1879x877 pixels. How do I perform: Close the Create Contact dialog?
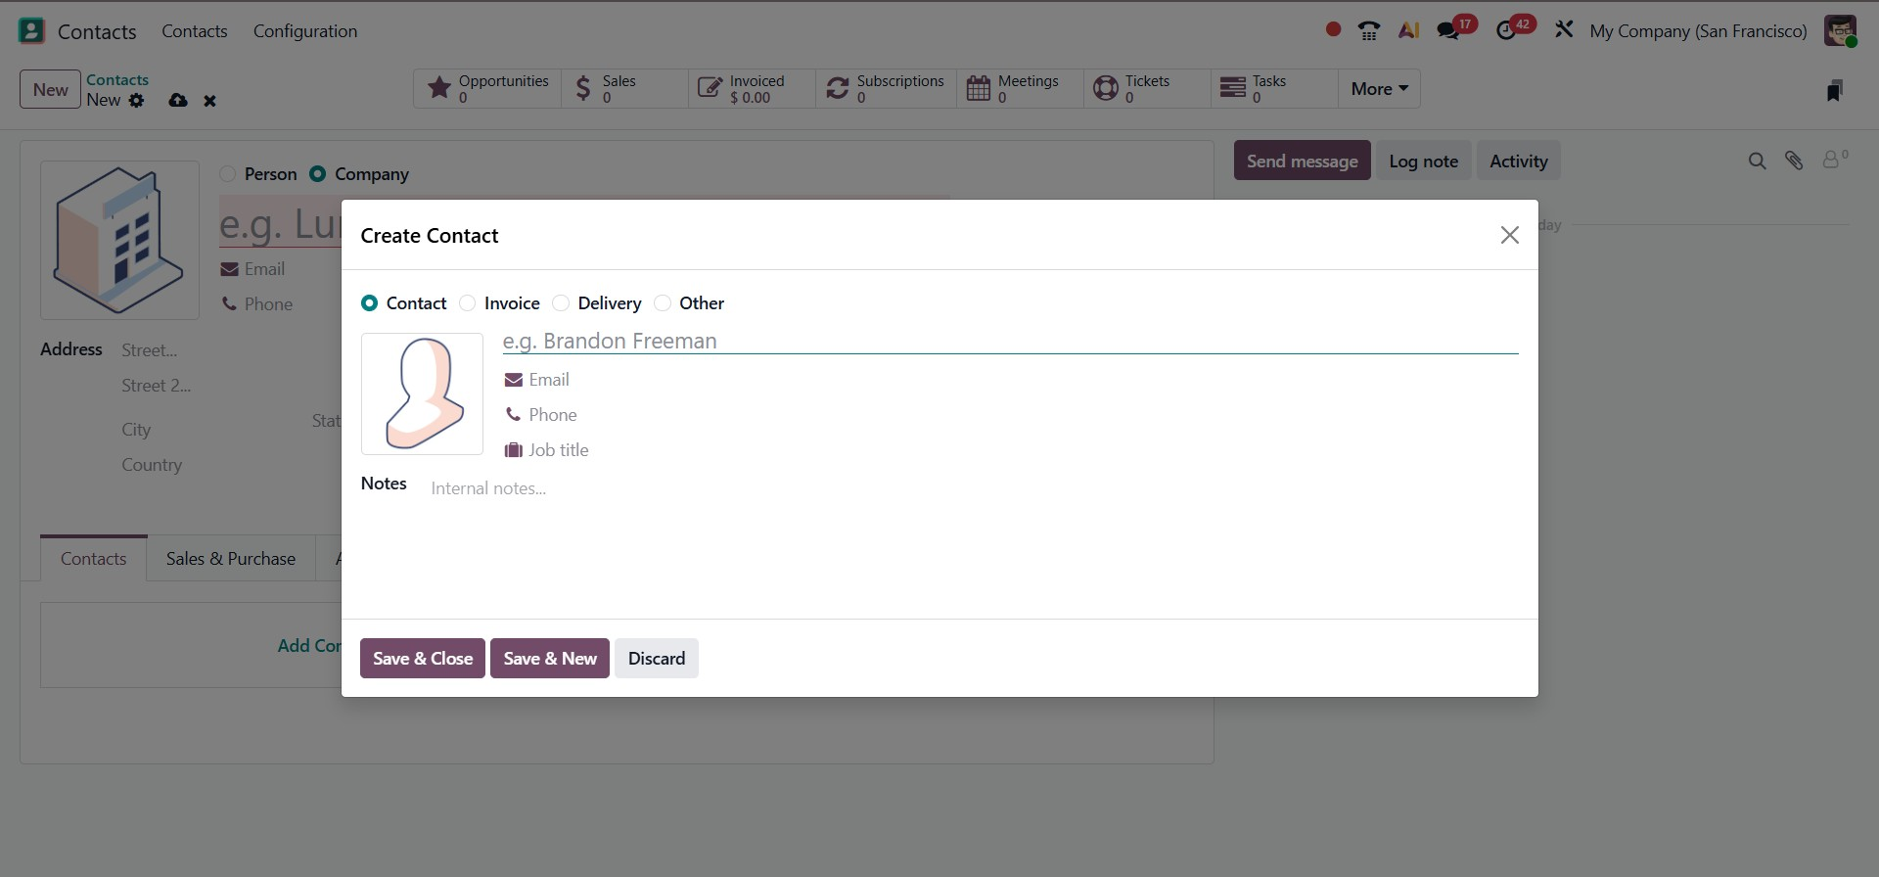(x=1510, y=235)
